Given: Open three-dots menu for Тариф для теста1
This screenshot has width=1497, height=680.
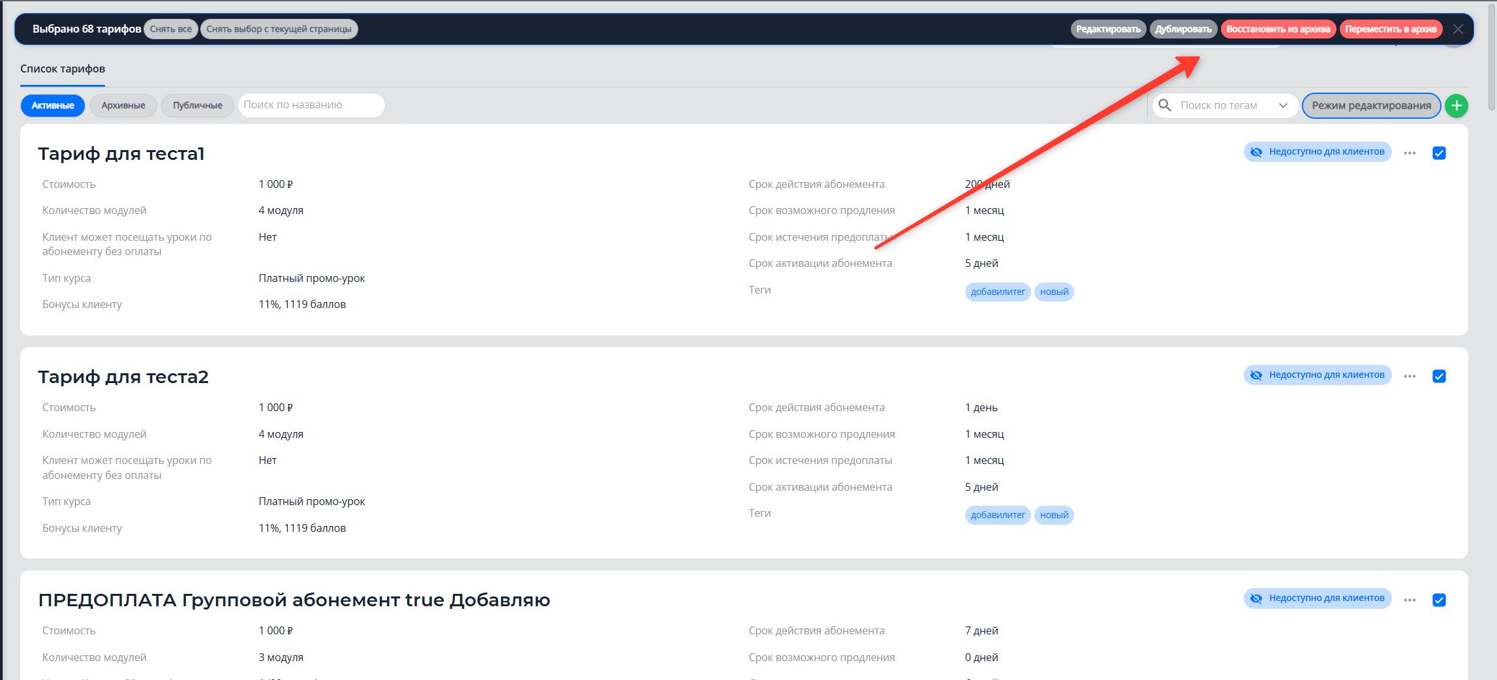Looking at the screenshot, I should click(1410, 153).
